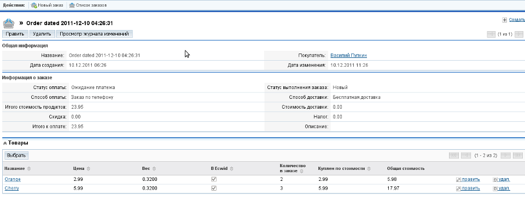Click the pencil edit icon for Cherry
525x200 pixels.
point(458,189)
